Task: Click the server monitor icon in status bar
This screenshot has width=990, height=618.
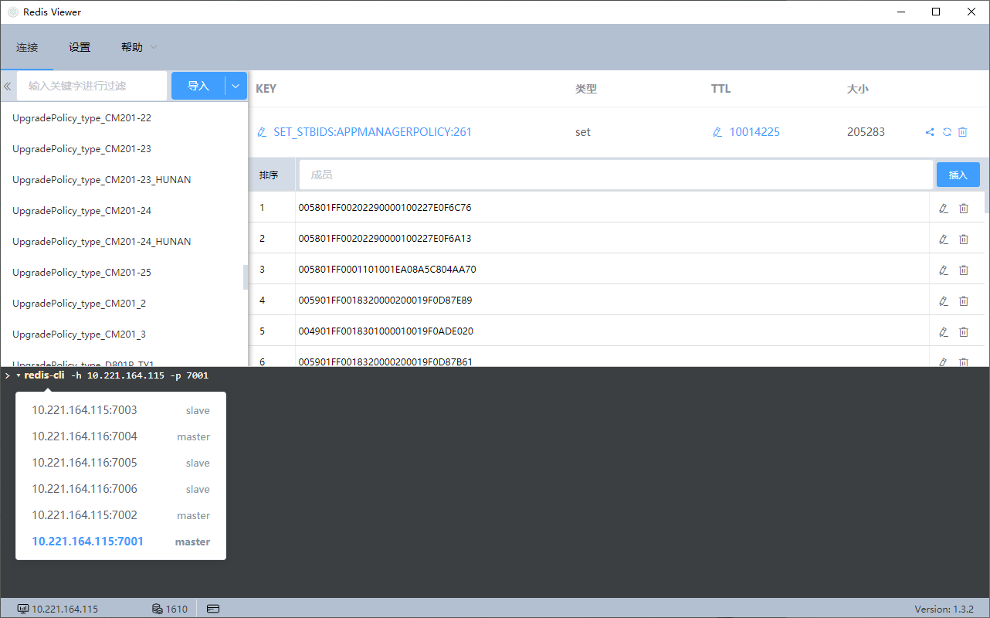Action: [23, 609]
